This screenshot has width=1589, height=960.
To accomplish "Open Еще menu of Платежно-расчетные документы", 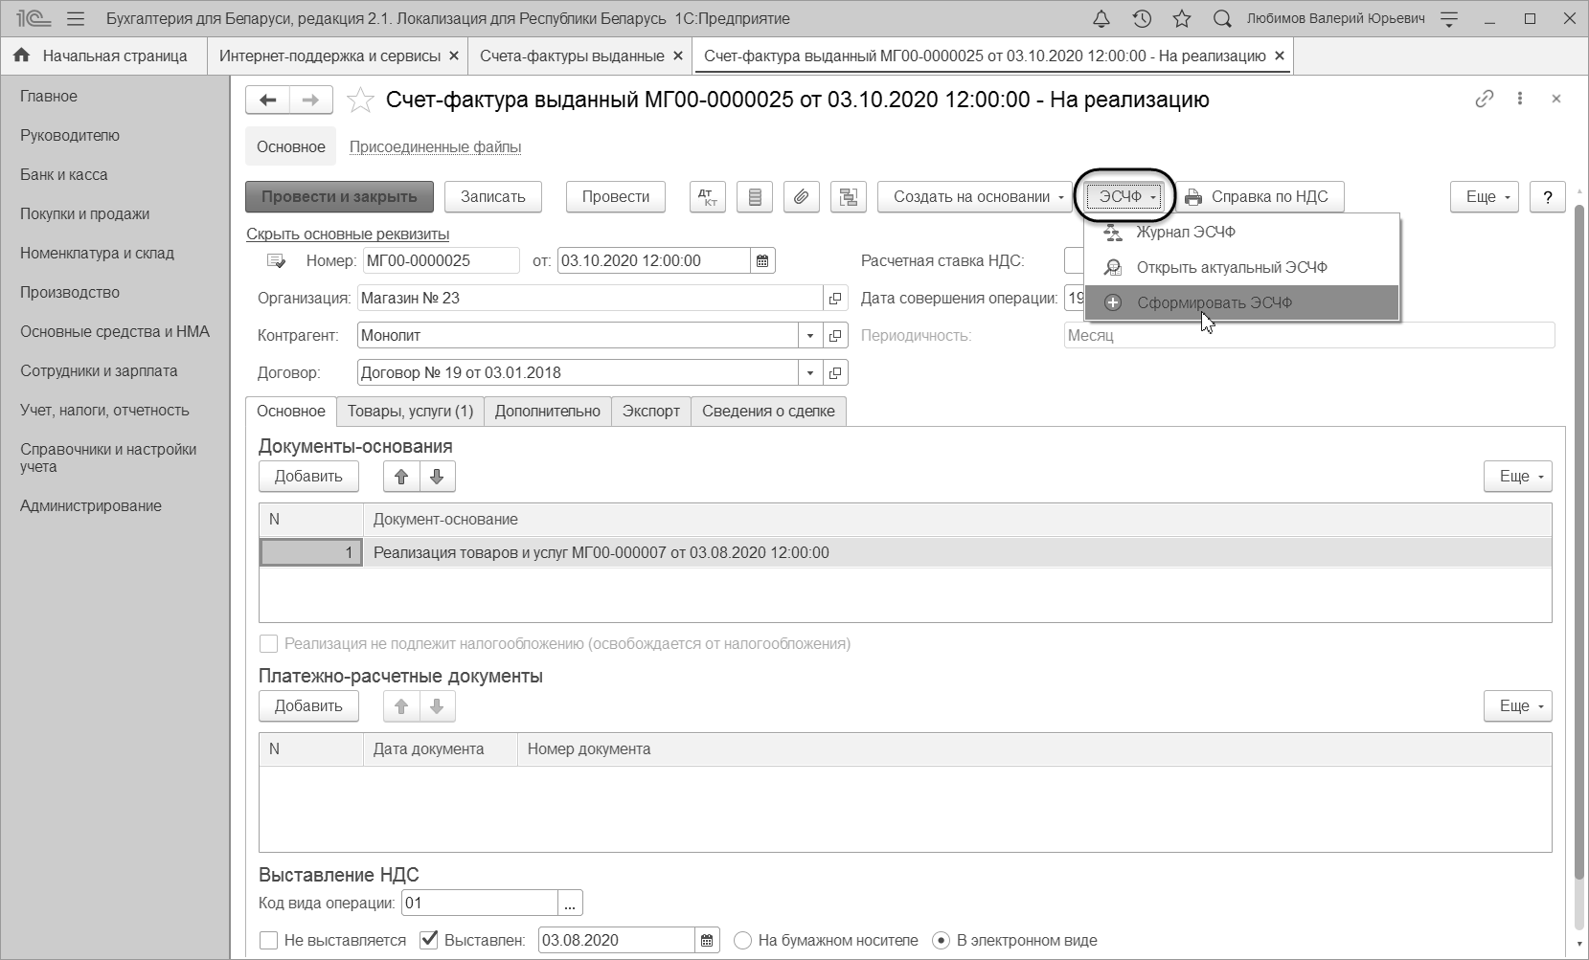I will (x=1518, y=705).
